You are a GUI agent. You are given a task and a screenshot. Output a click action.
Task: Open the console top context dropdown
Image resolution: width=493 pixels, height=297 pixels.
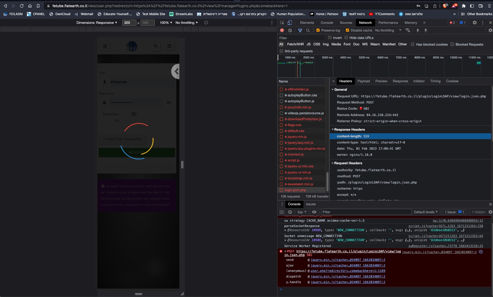[x=302, y=212]
